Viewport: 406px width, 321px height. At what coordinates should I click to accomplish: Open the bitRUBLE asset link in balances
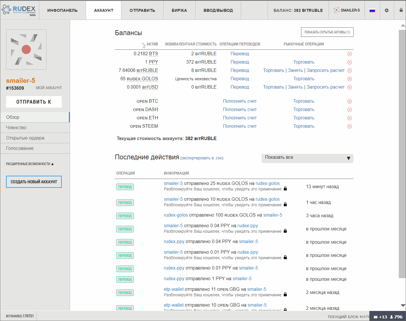click(147, 70)
